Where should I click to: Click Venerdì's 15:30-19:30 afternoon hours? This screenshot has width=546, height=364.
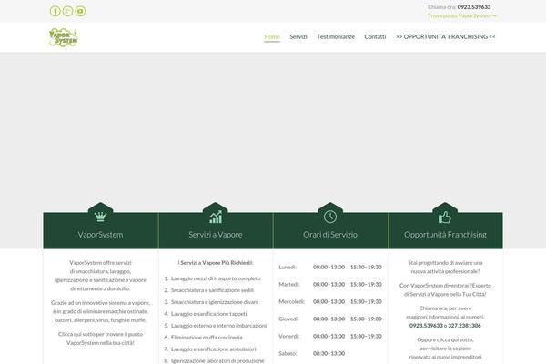(x=366, y=336)
